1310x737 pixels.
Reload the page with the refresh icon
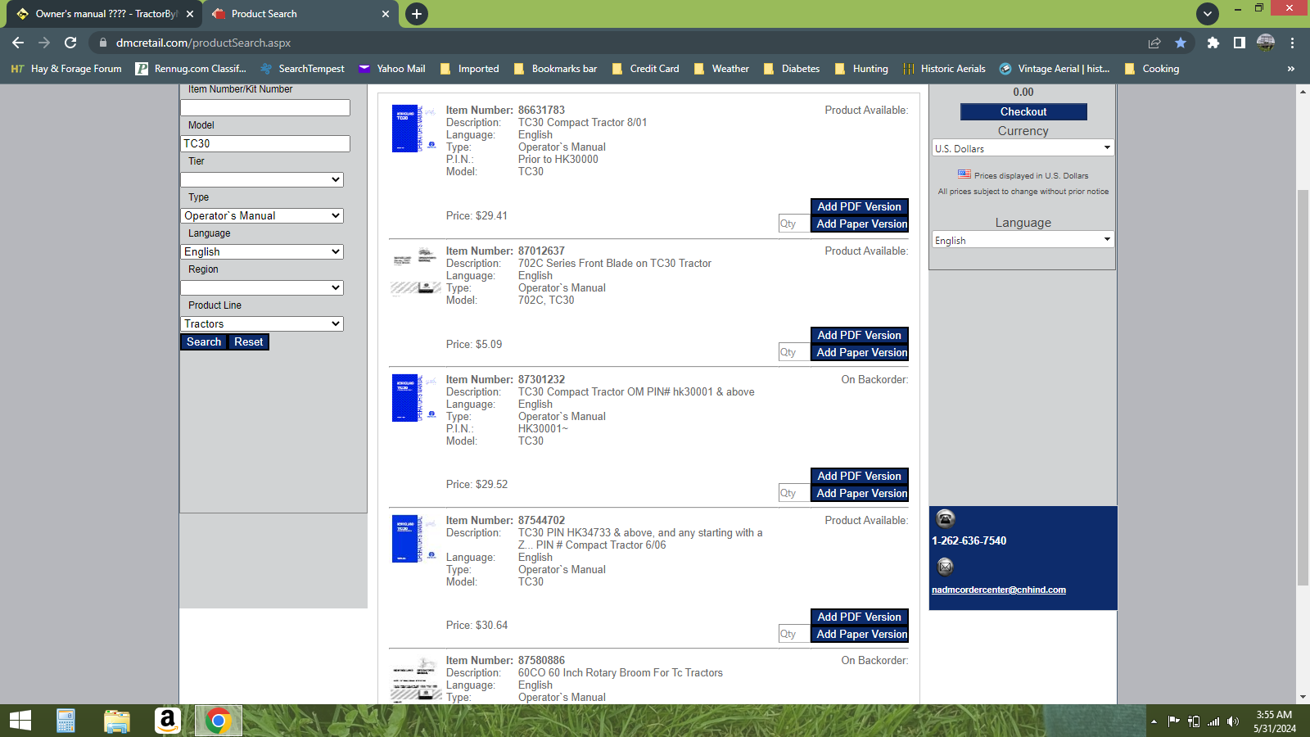(70, 43)
